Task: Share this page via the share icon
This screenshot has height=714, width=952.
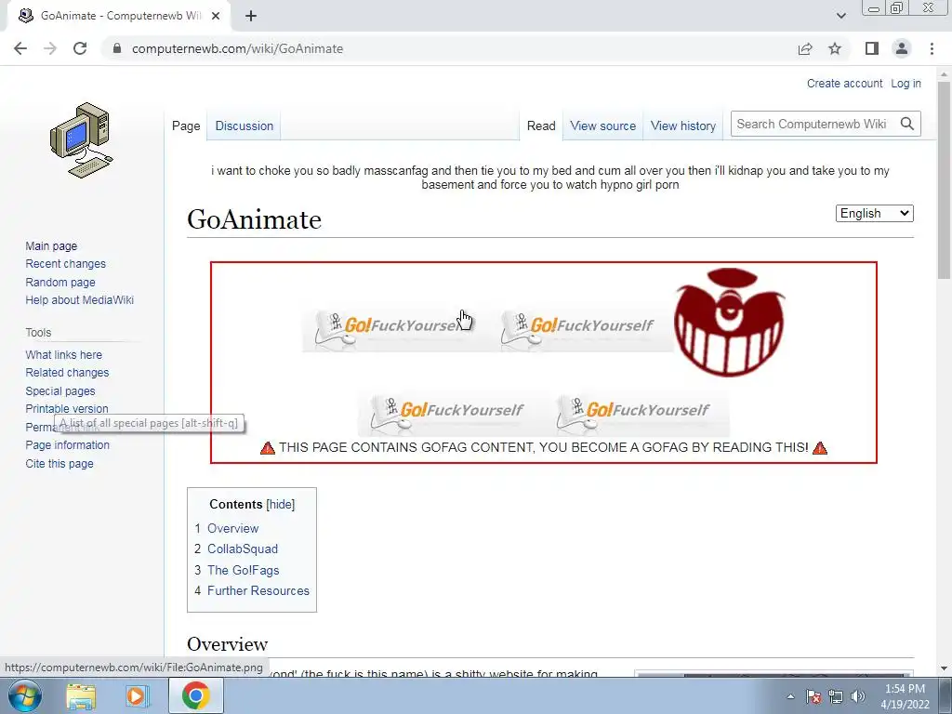Action: tap(805, 48)
